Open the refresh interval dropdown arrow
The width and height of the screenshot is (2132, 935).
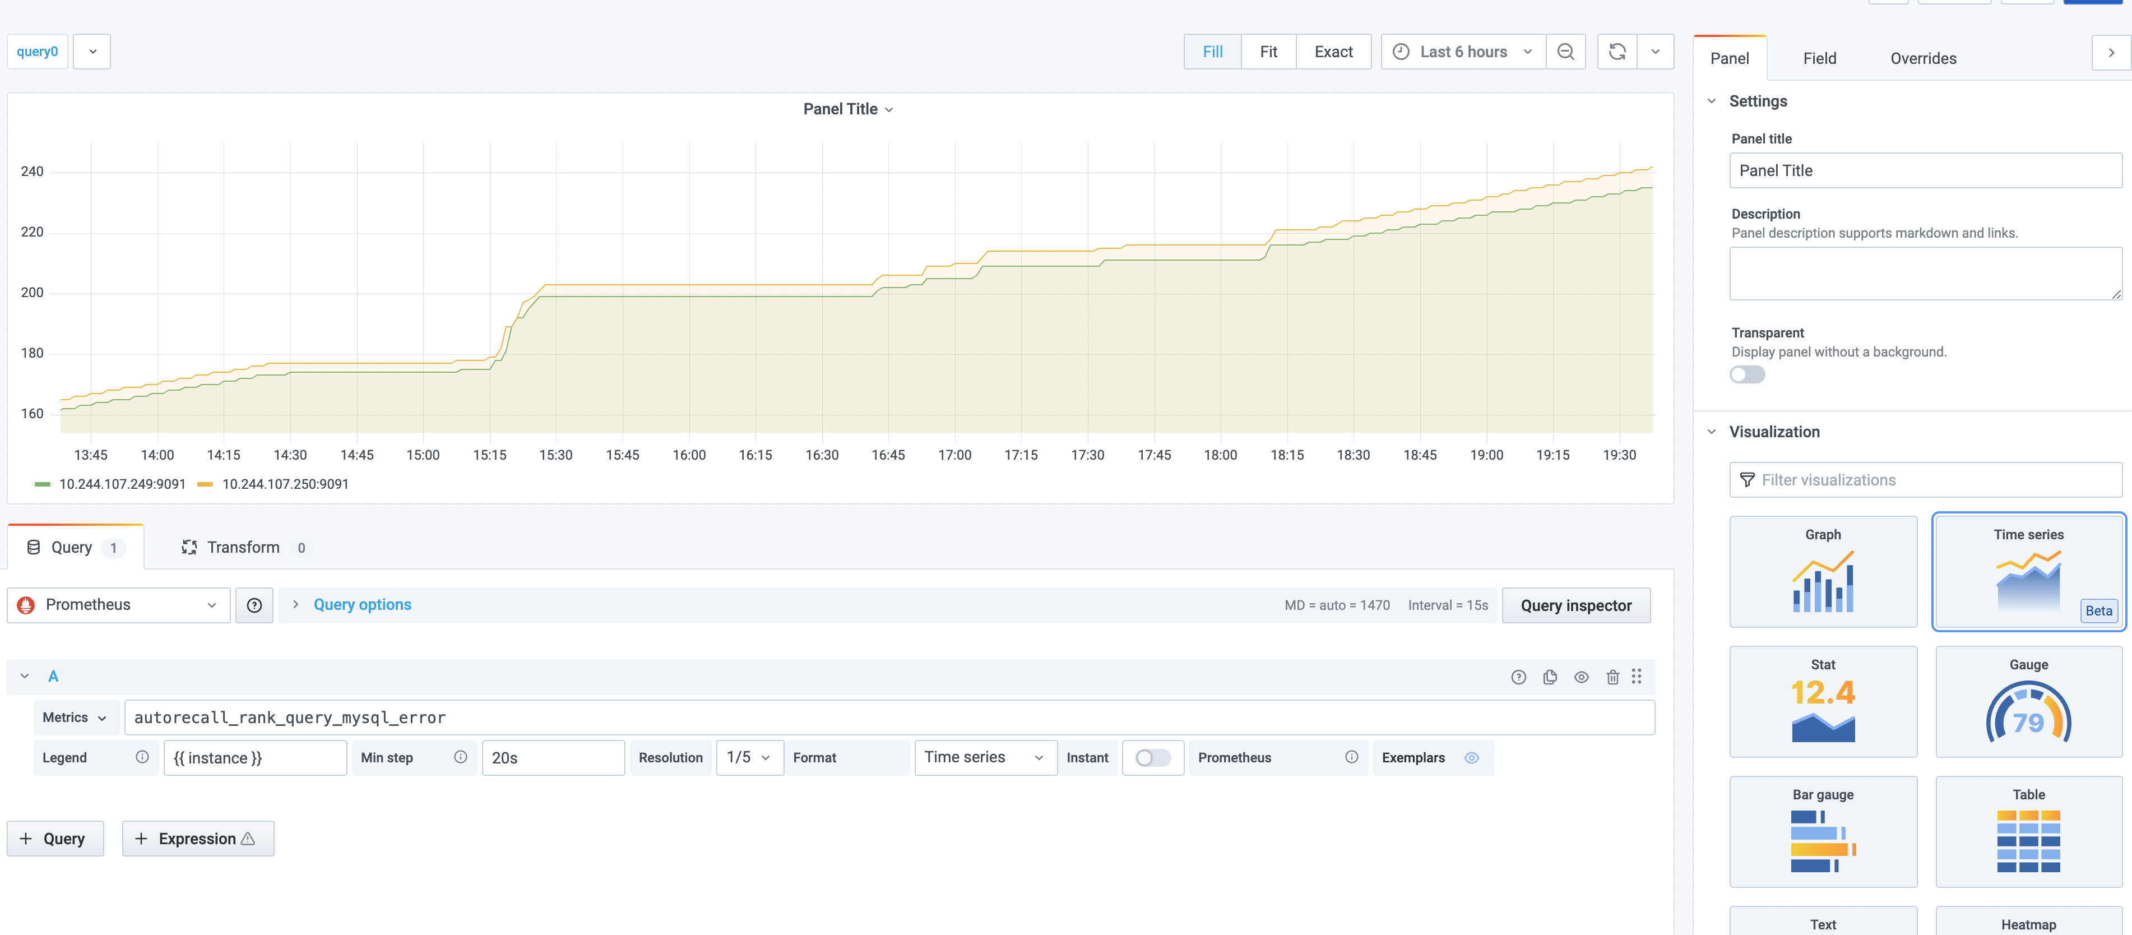click(x=1655, y=52)
